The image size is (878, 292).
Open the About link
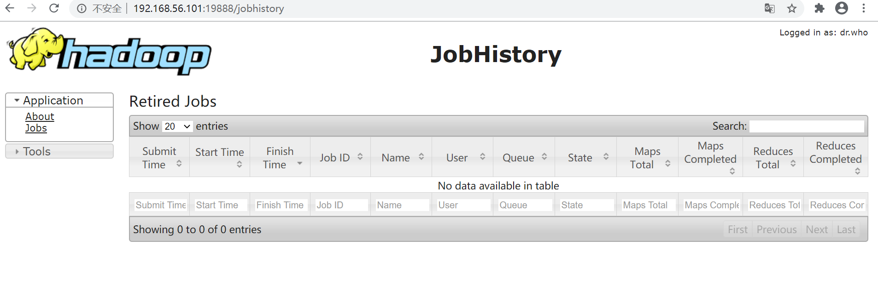[40, 116]
